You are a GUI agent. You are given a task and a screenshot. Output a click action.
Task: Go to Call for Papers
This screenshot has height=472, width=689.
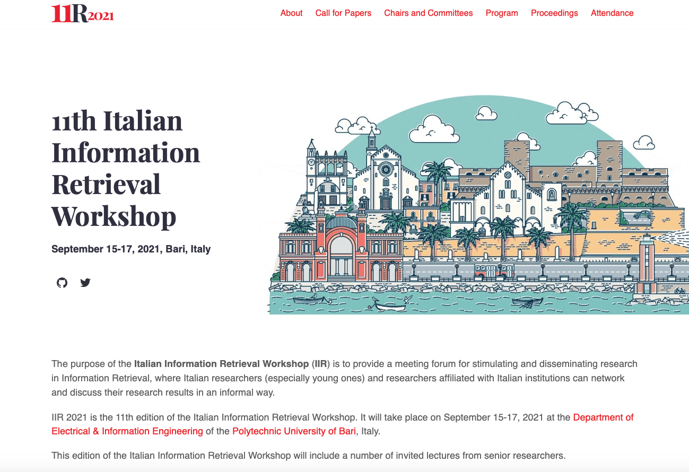[x=343, y=13]
